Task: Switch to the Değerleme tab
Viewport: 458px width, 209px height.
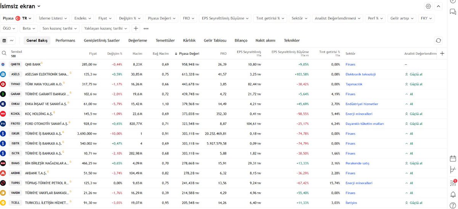Action: pyautogui.click(x=138, y=40)
